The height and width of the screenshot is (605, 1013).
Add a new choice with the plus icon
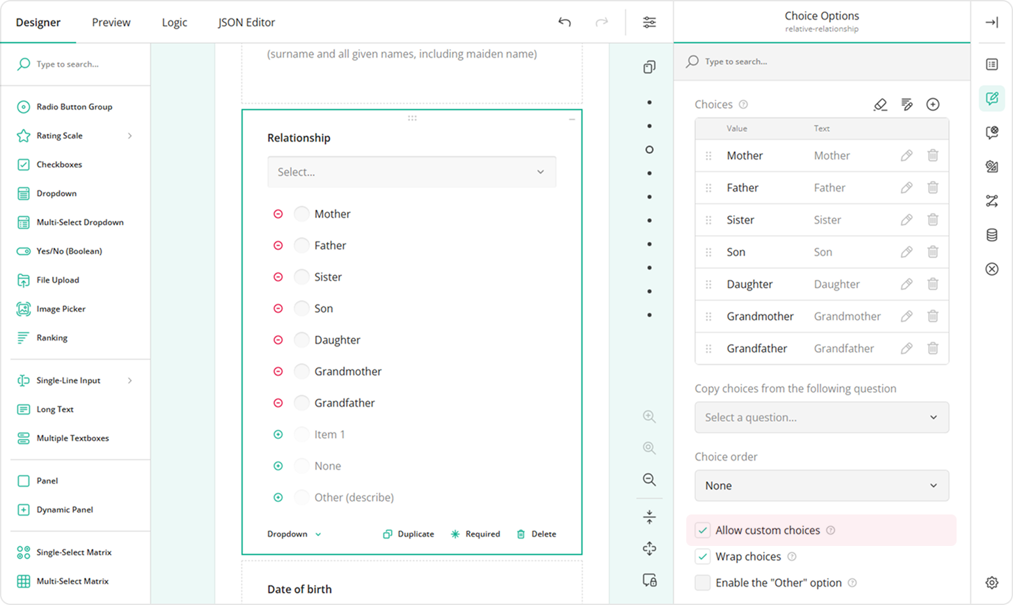coord(933,104)
